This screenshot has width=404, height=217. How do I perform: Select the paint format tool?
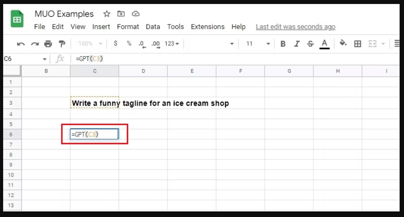62,44
